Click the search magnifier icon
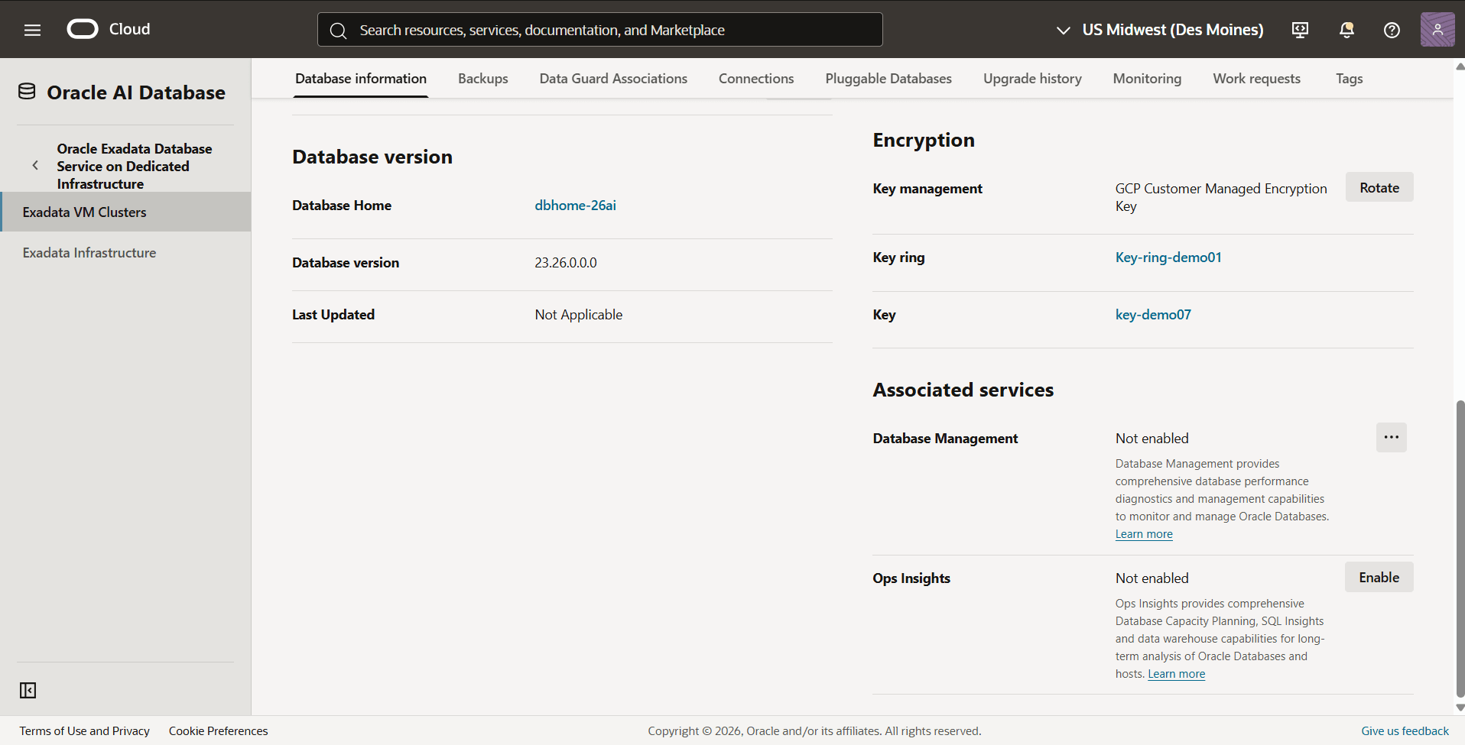 (339, 30)
